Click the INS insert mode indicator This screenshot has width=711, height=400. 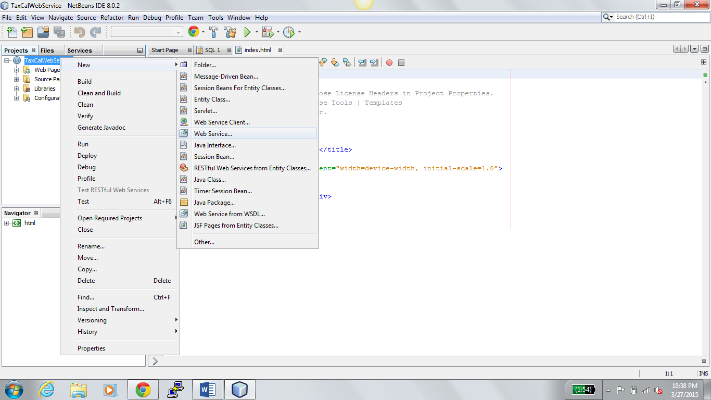(x=703, y=373)
